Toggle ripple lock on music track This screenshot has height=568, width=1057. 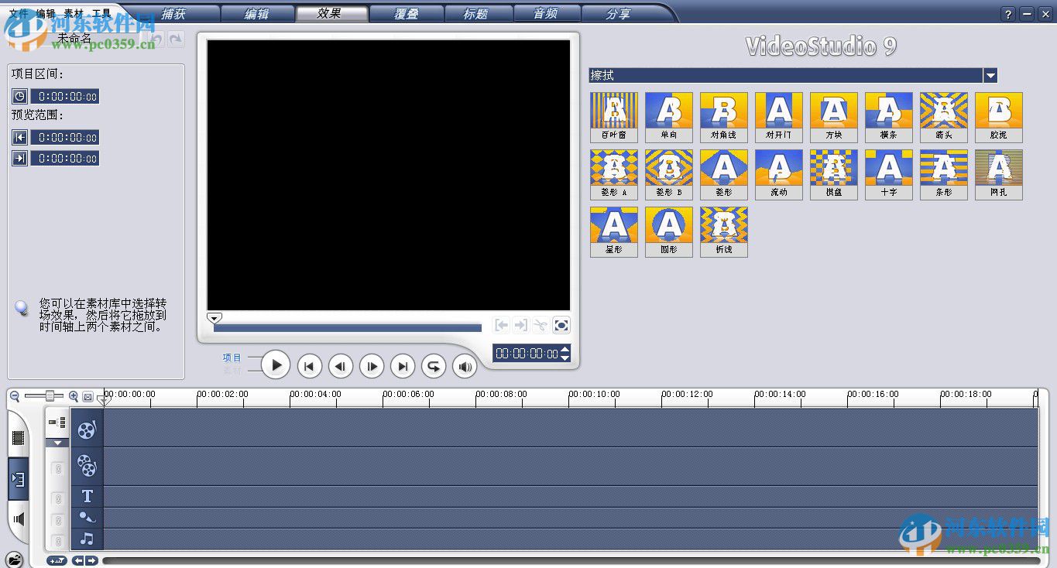pyautogui.click(x=58, y=541)
